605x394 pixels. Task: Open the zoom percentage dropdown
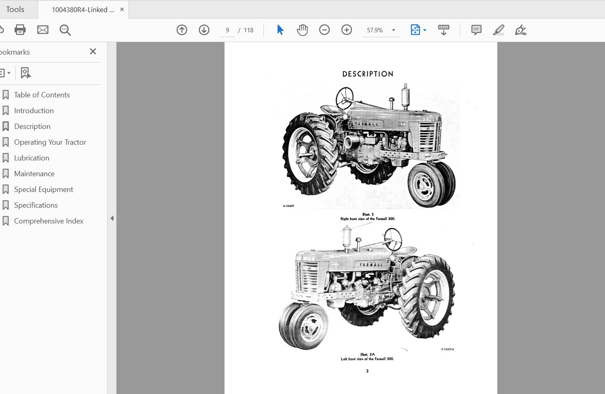click(x=393, y=29)
